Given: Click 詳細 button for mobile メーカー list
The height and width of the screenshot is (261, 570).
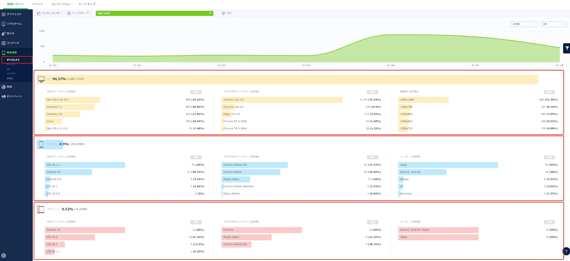Looking at the screenshot, I should 549,157.
